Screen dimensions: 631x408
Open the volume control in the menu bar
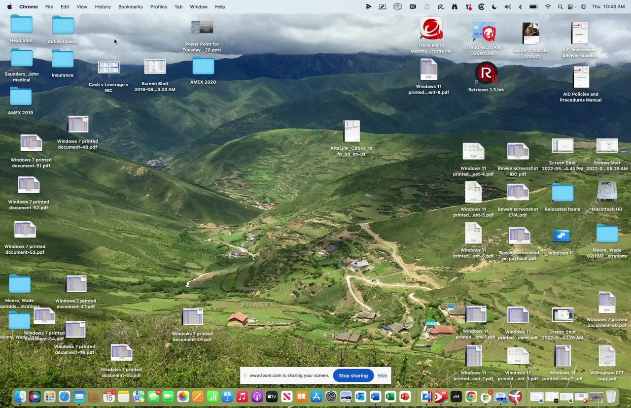tap(508, 6)
